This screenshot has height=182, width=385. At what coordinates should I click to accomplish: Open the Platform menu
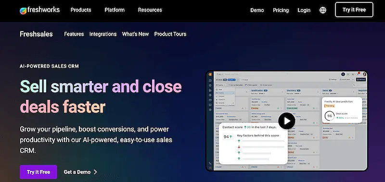tap(115, 10)
